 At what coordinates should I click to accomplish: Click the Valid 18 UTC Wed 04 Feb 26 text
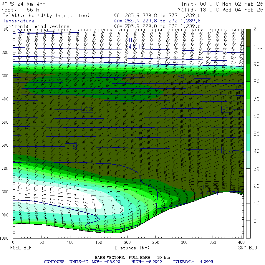point(220,10)
